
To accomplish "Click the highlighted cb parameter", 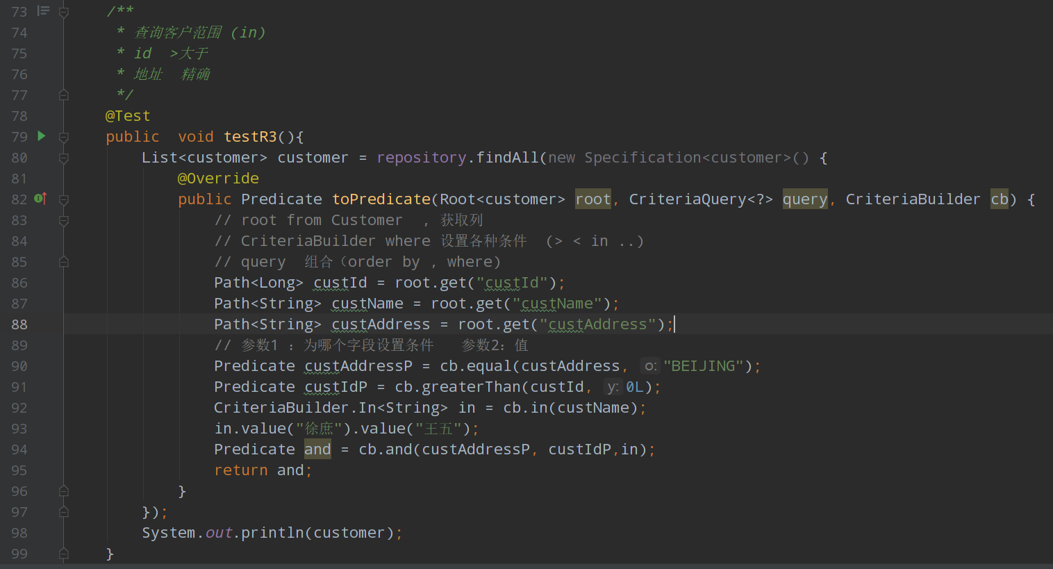I will point(1000,199).
